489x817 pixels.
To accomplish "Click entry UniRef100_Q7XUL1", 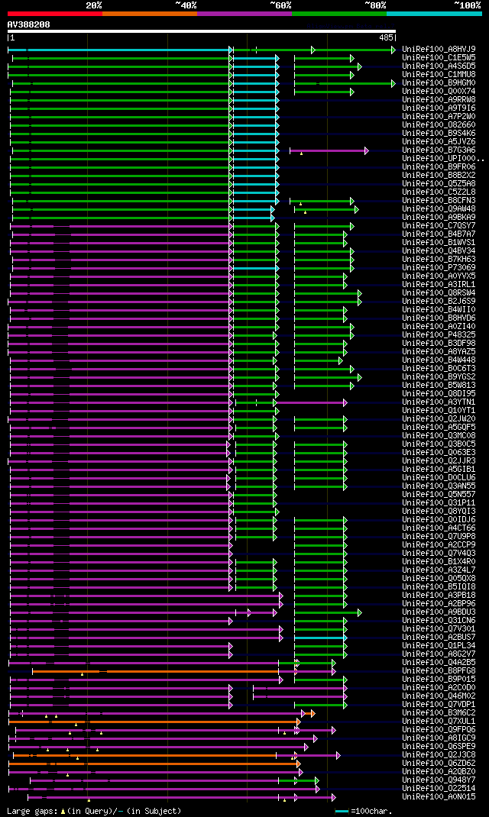I will 439,721.
